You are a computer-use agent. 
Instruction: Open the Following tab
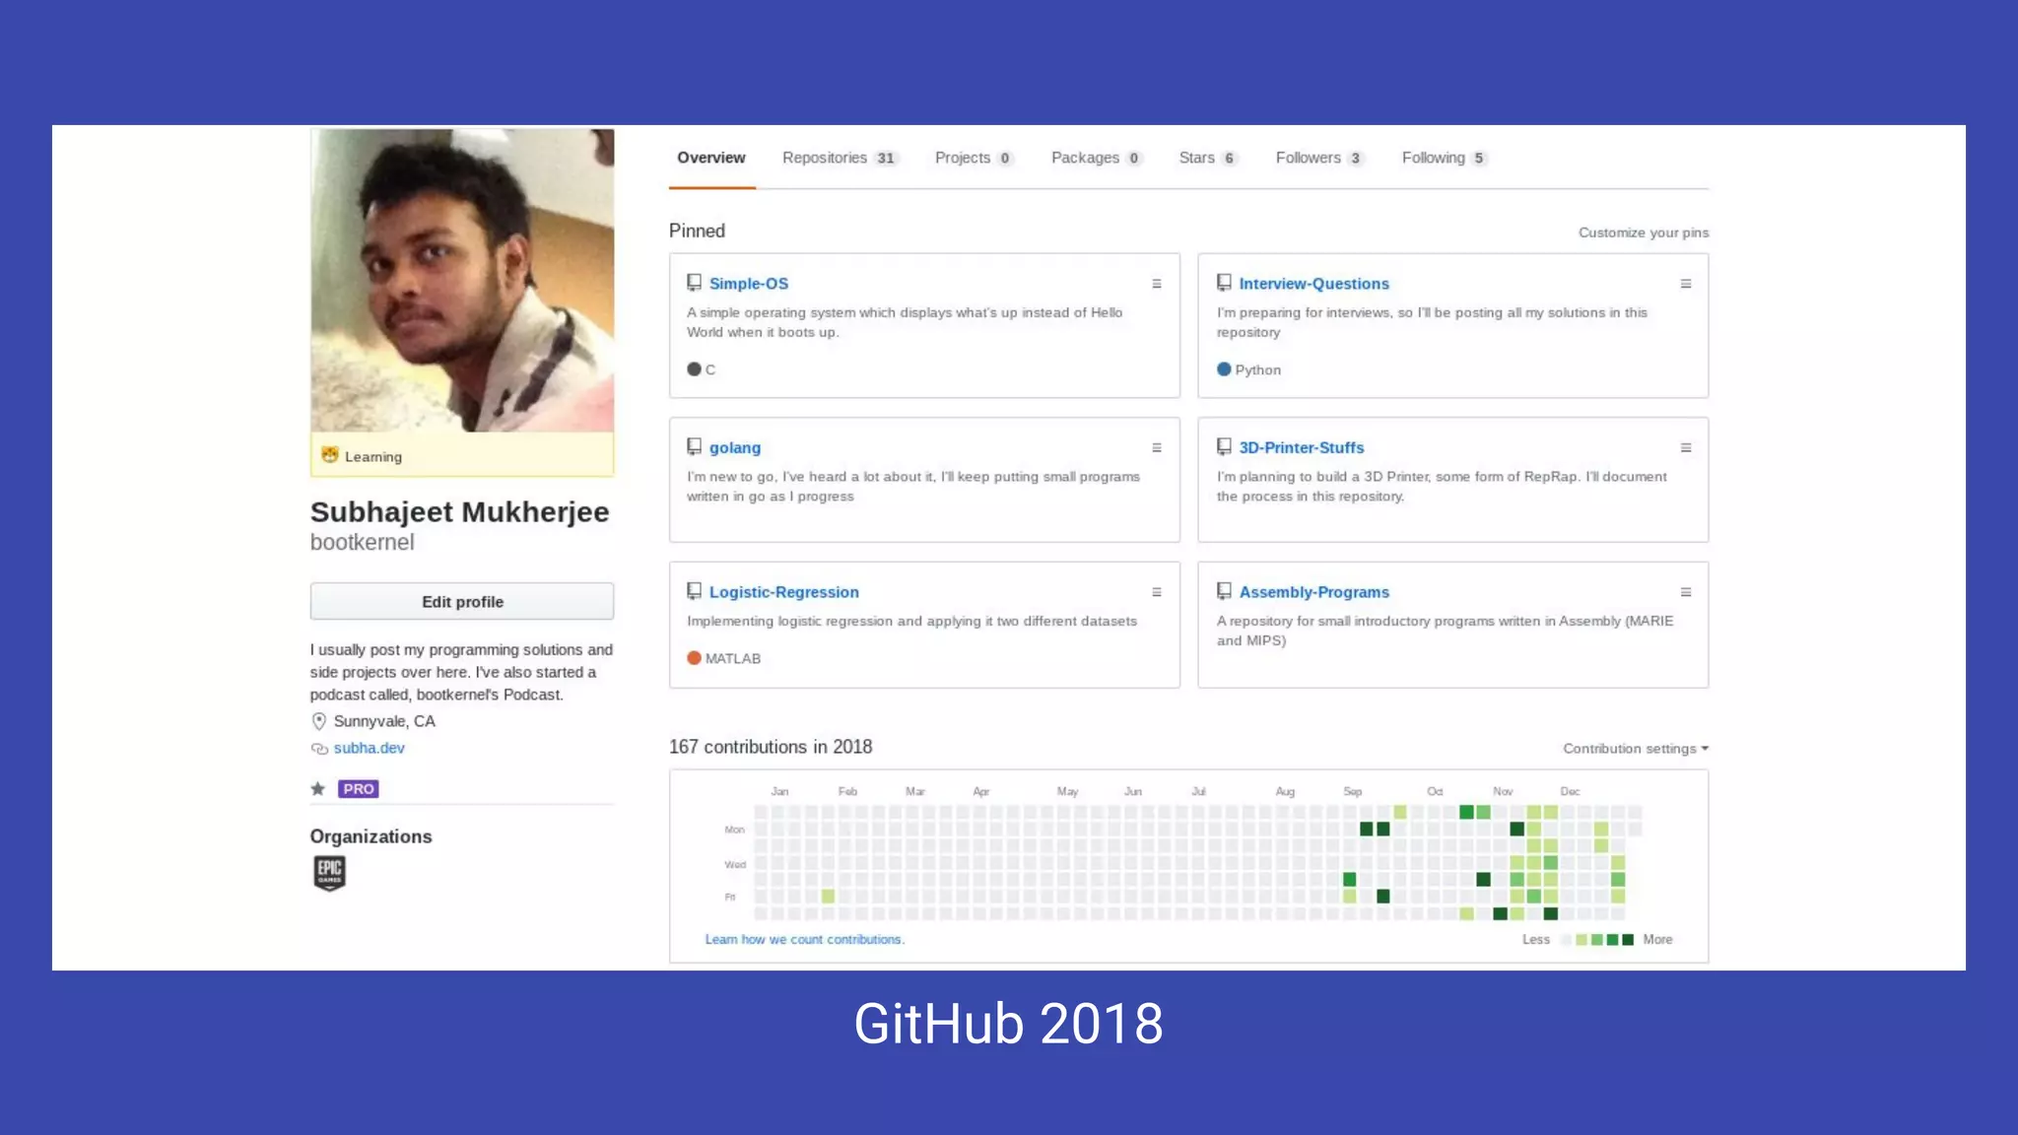coord(1445,158)
